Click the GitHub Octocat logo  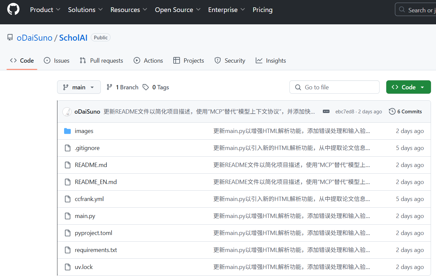pyautogui.click(x=13, y=9)
